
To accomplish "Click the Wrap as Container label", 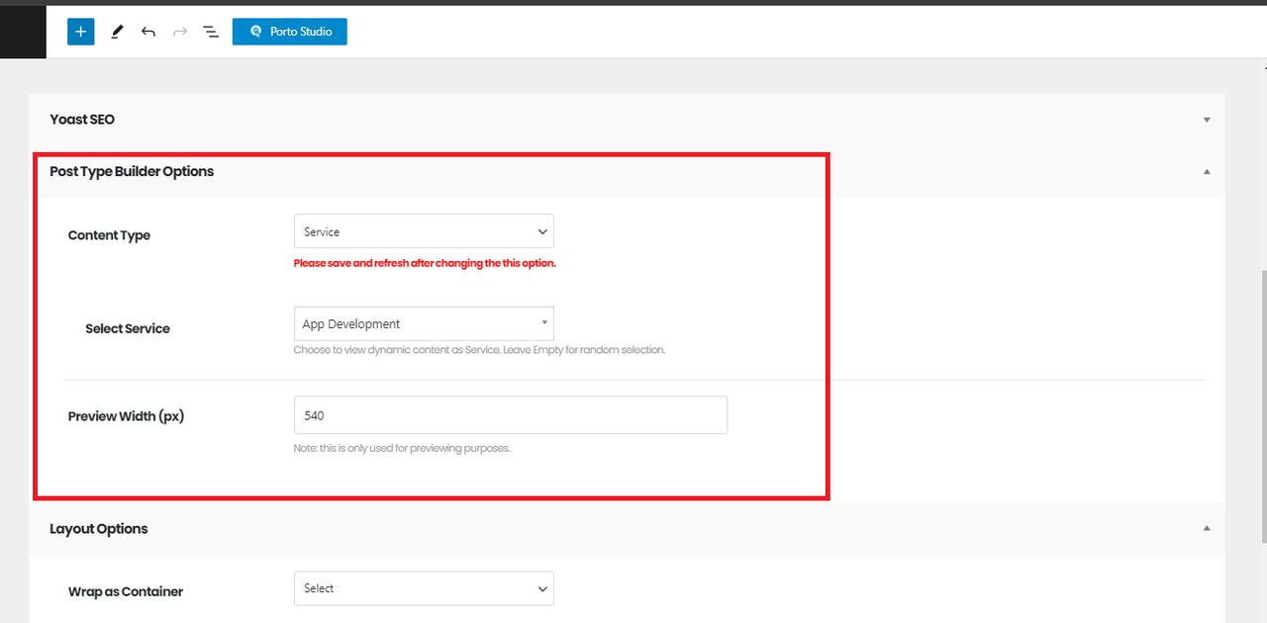I will click(126, 591).
